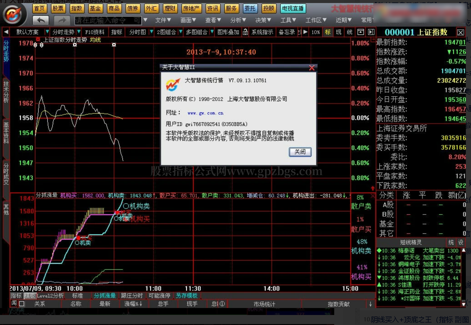Toggle the 现 display mode
The width and height of the screenshot is (471, 325).
(x=339, y=32)
